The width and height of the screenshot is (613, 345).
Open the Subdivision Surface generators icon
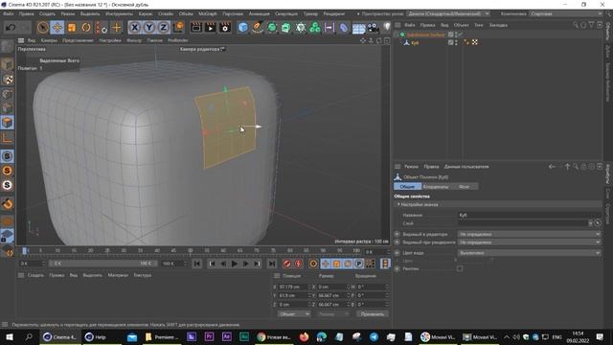(x=272, y=28)
